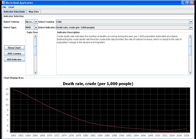Click the World Bank Application title bar icon
The height and width of the screenshot is (139, 196).
tap(3, 3)
